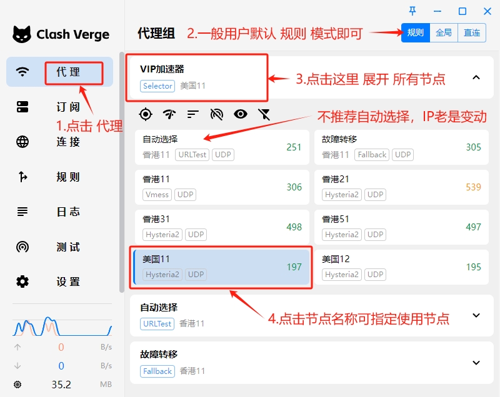
Task: Click the 测试 test radar icon
Action: pos(22,247)
